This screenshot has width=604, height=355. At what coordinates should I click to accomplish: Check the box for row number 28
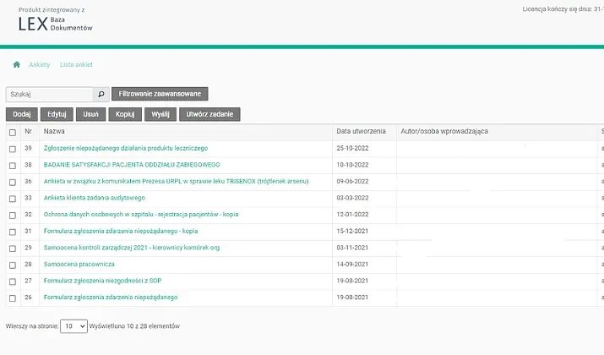click(13, 265)
